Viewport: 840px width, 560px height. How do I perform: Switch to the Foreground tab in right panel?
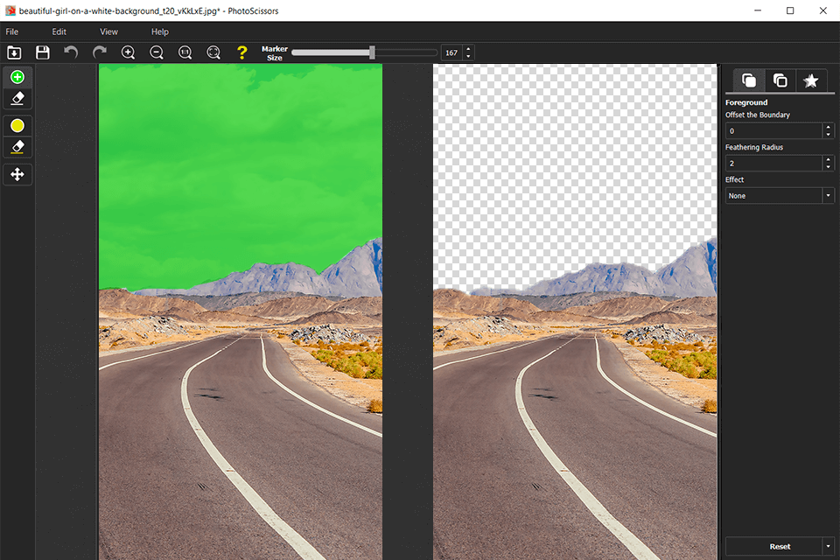748,80
